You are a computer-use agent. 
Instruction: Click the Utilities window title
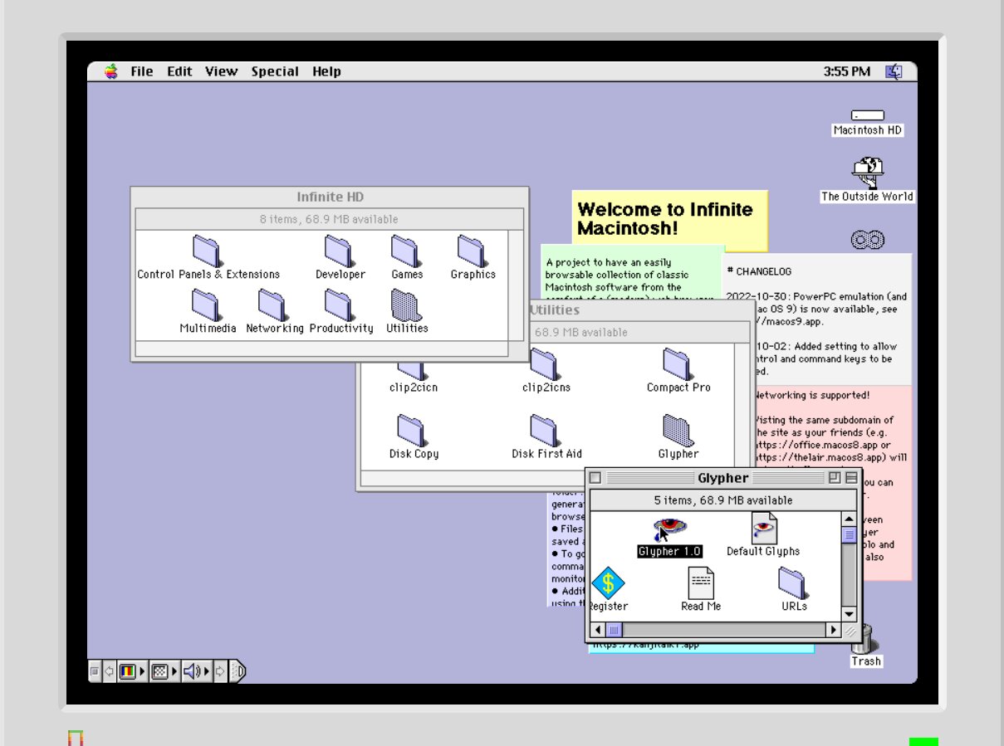(x=555, y=310)
